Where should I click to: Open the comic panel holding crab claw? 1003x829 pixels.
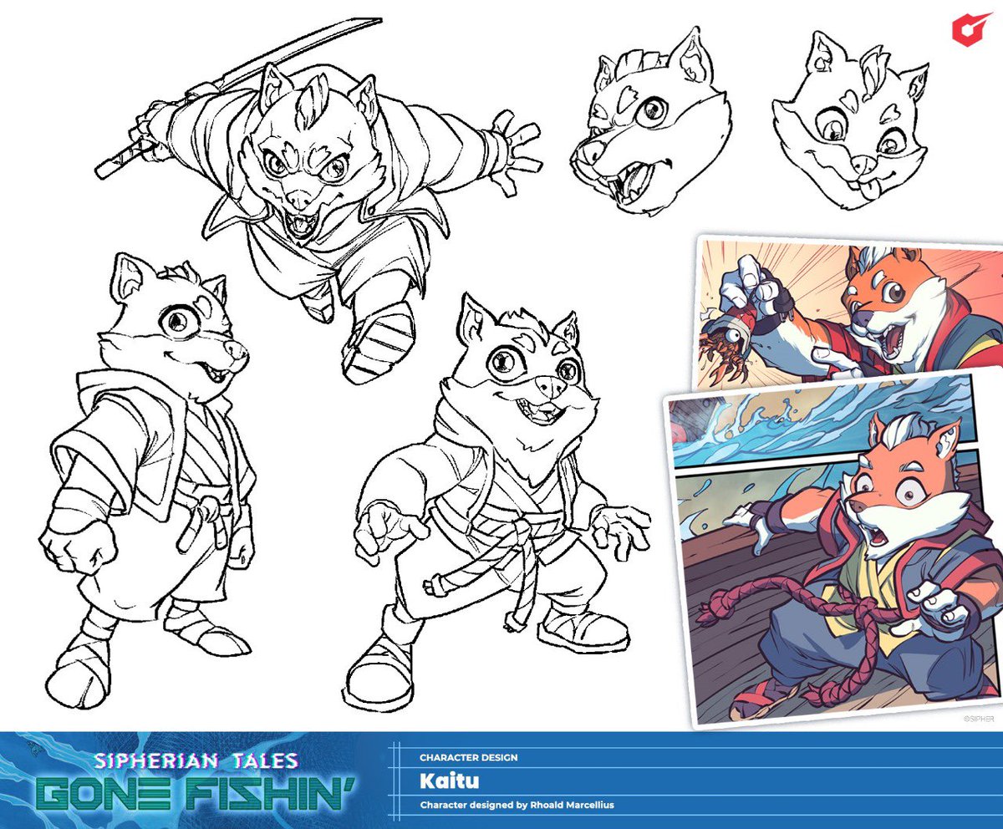click(849, 312)
